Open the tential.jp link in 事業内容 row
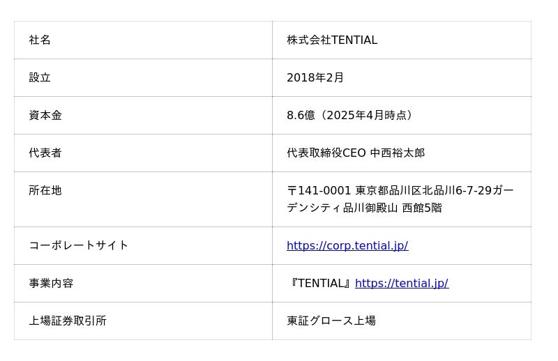The width and height of the screenshot is (558, 361). tap(401, 283)
